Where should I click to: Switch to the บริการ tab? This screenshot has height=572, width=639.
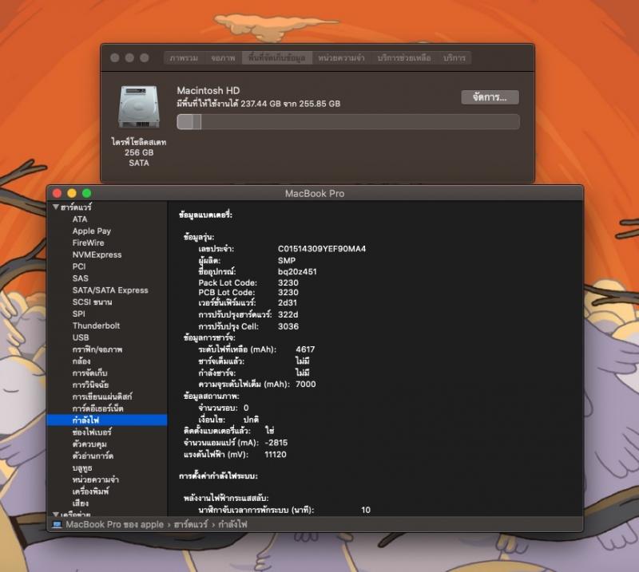coord(454,57)
